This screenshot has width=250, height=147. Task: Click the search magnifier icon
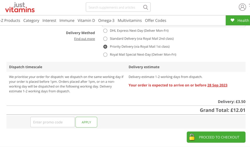145,7
